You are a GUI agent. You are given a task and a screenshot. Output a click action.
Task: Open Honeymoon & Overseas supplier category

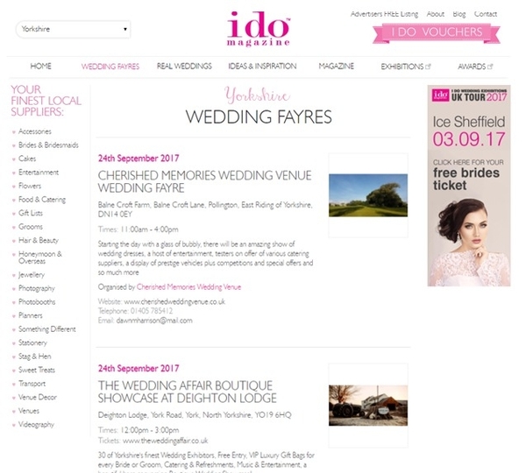tap(40, 258)
